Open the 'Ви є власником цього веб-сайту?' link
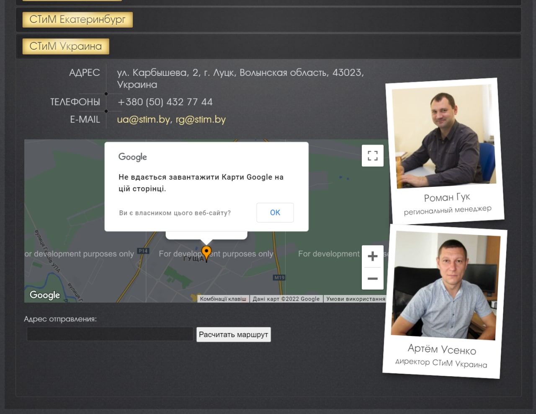 (175, 213)
